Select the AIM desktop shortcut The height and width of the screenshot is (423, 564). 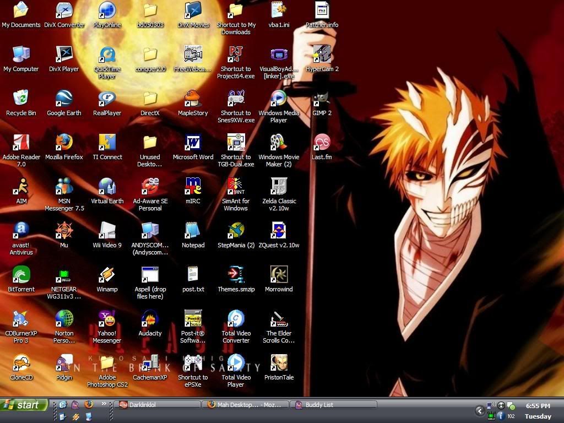coord(21,191)
